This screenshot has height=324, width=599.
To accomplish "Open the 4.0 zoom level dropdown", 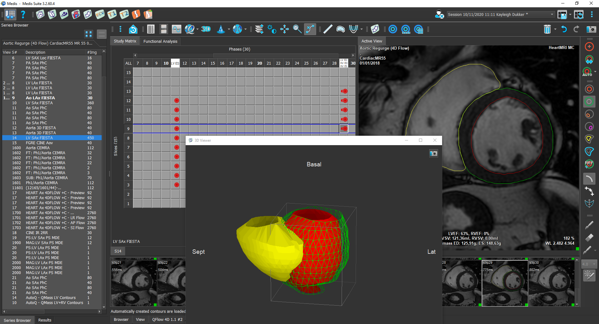I will [595, 264].
